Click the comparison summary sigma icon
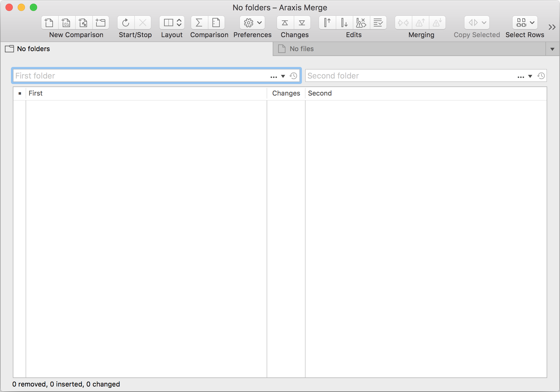The height and width of the screenshot is (392, 560). point(199,23)
